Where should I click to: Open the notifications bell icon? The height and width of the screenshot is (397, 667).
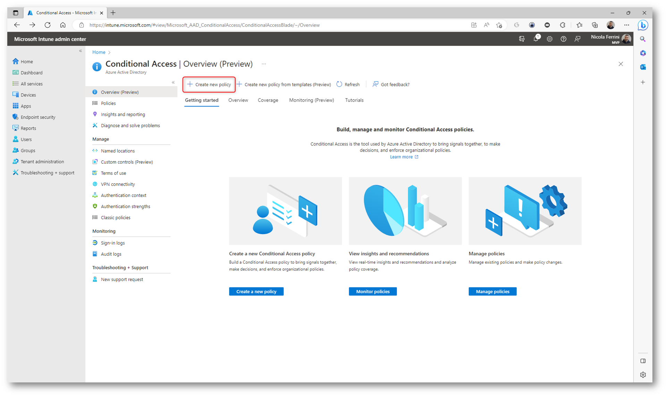pos(535,39)
